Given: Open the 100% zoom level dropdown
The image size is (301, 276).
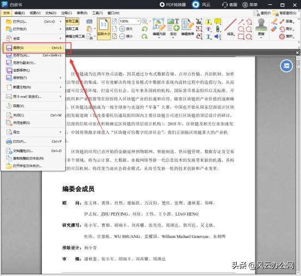Looking at the screenshot, I should coord(138,21).
